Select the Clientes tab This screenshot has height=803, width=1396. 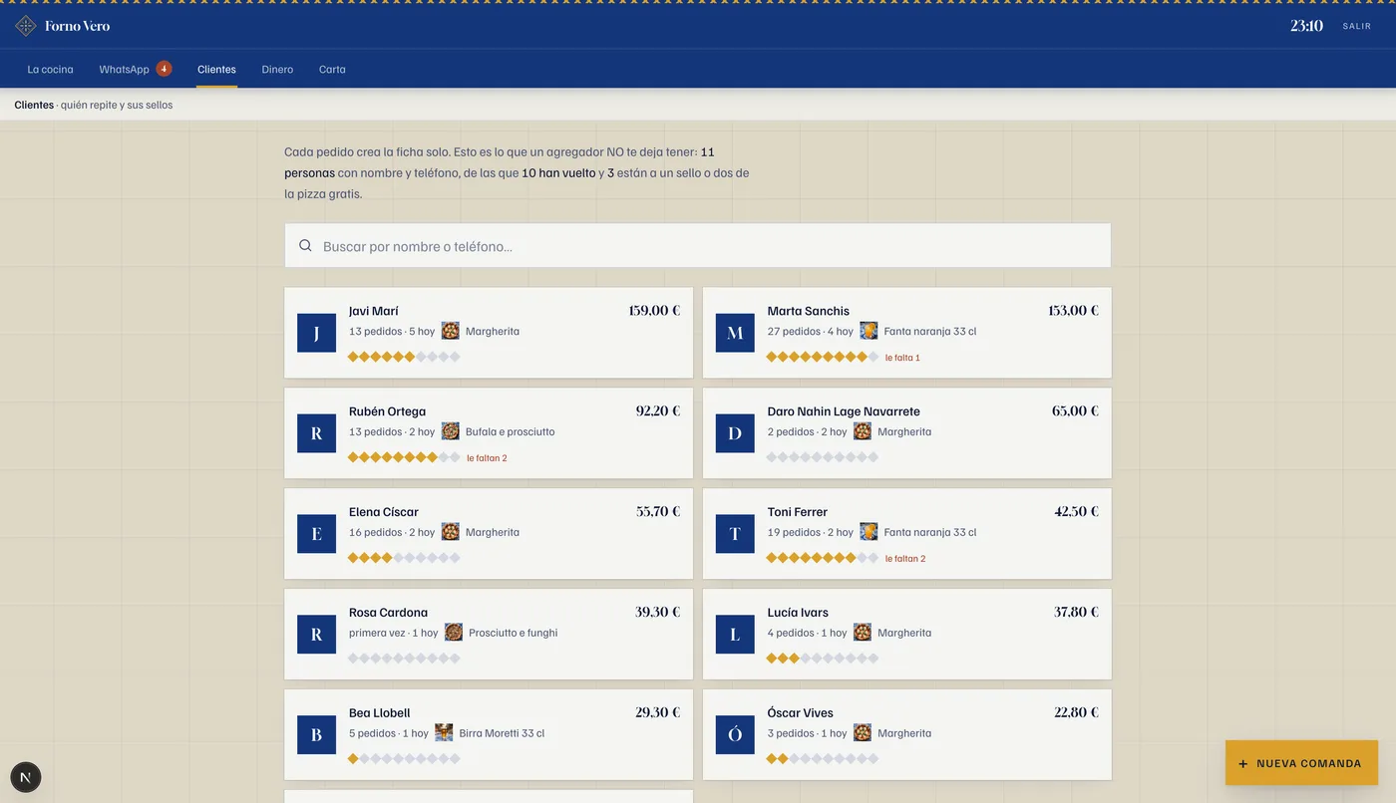[216, 70]
